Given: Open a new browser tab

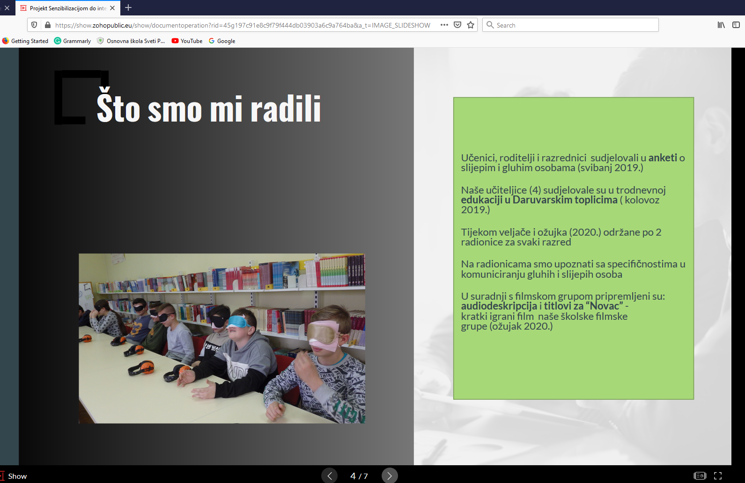Looking at the screenshot, I should 128,8.
